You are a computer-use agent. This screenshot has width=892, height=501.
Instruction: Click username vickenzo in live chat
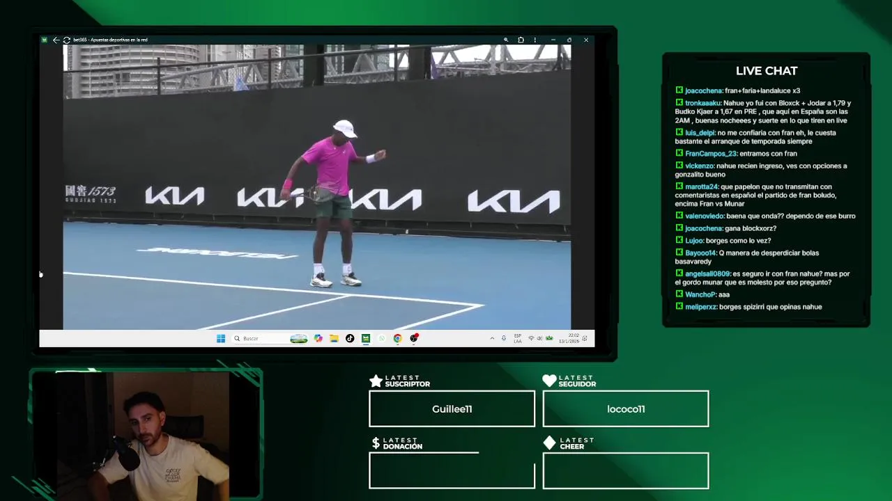(x=700, y=166)
